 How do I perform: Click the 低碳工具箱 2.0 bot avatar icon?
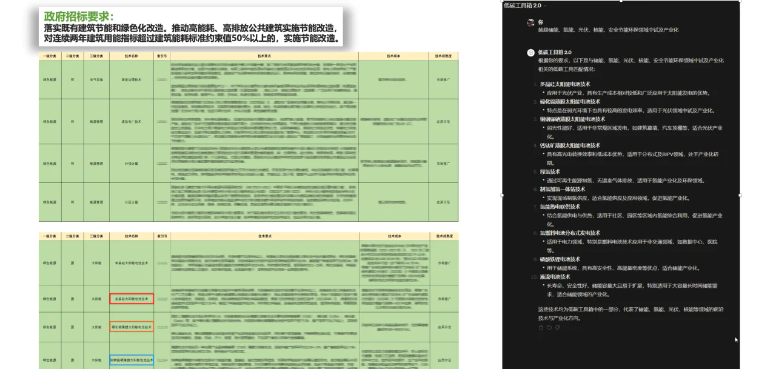click(x=530, y=53)
